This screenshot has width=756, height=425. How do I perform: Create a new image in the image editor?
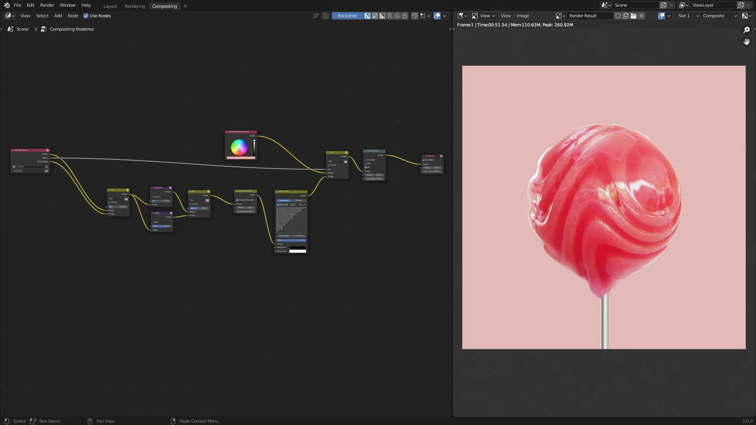(626, 16)
